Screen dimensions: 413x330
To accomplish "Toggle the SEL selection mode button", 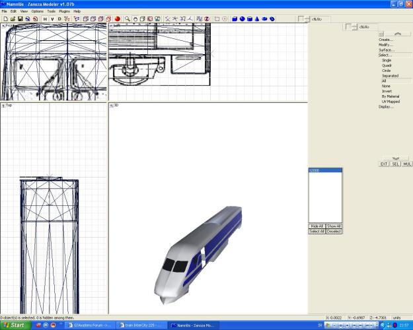I will tap(395, 164).
